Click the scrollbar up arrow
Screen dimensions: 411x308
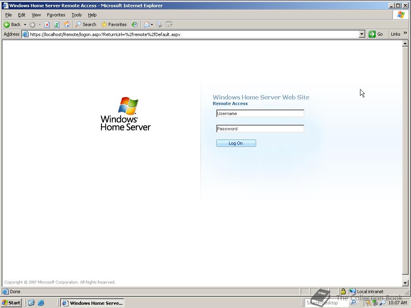point(405,43)
